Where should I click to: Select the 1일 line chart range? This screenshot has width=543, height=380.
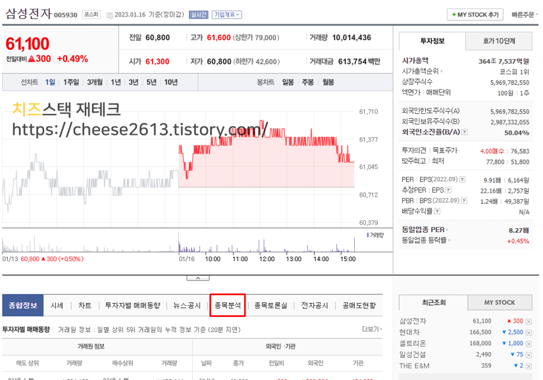(50, 82)
